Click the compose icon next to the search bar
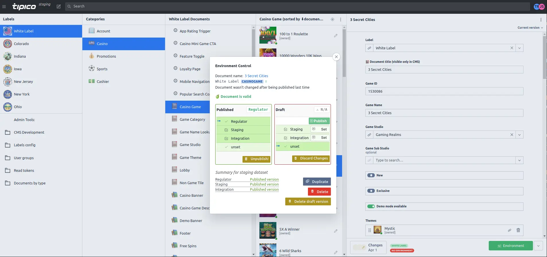The height and width of the screenshot is (257, 547). [59, 6]
